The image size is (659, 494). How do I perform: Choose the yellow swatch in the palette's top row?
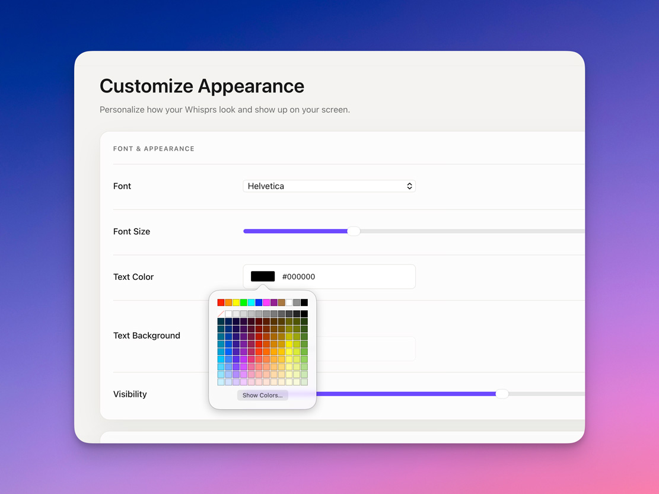click(x=235, y=302)
